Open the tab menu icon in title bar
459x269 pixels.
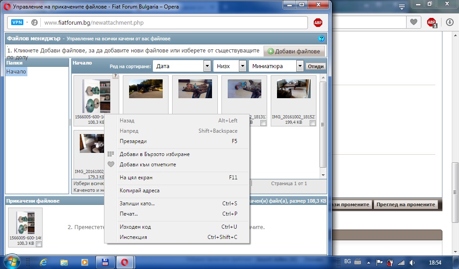(402, 6)
